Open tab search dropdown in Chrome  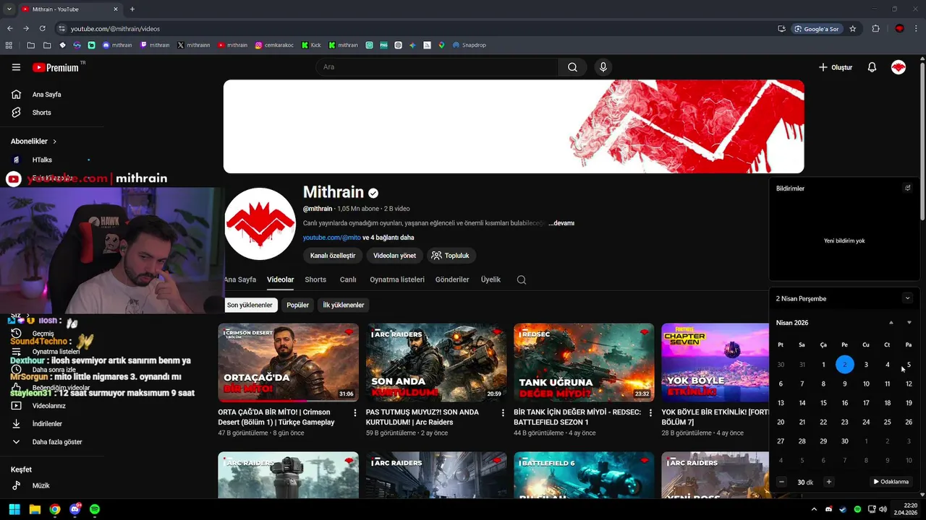pyautogui.click(x=9, y=9)
